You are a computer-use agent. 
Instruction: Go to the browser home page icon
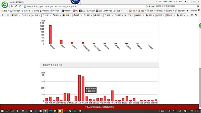tap(20, 6)
